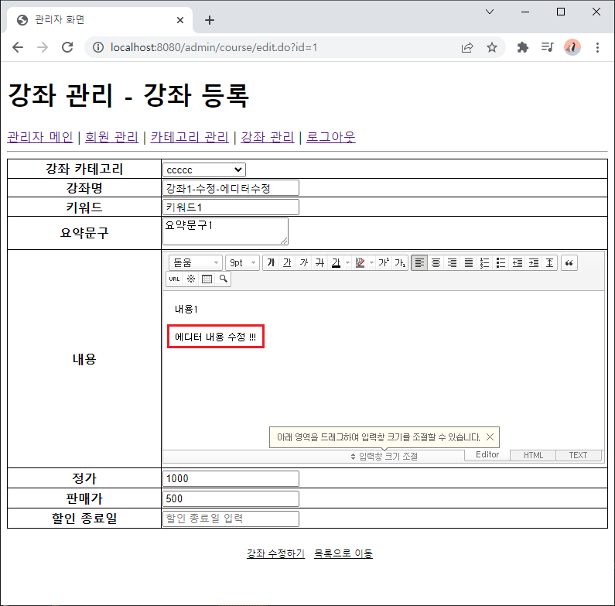Open the Chrome profile avatar
Image resolution: width=615 pixels, height=606 pixels.
pyautogui.click(x=572, y=47)
